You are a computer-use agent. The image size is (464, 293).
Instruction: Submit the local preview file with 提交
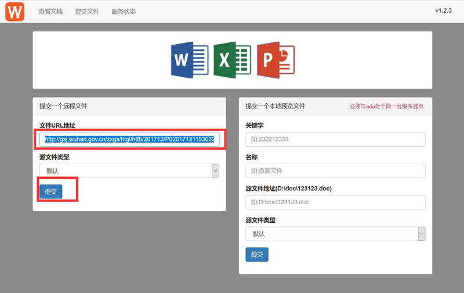tap(257, 255)
